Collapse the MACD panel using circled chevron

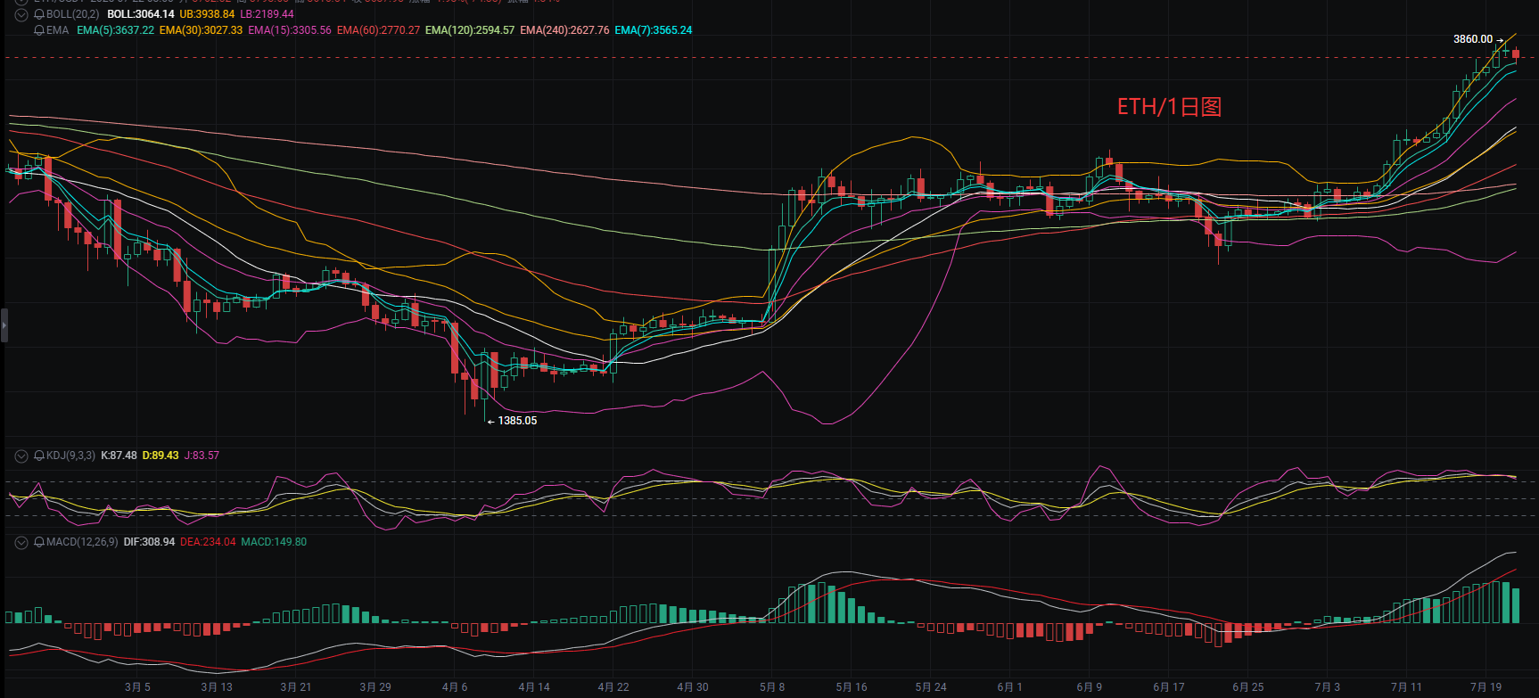[21, 542]
